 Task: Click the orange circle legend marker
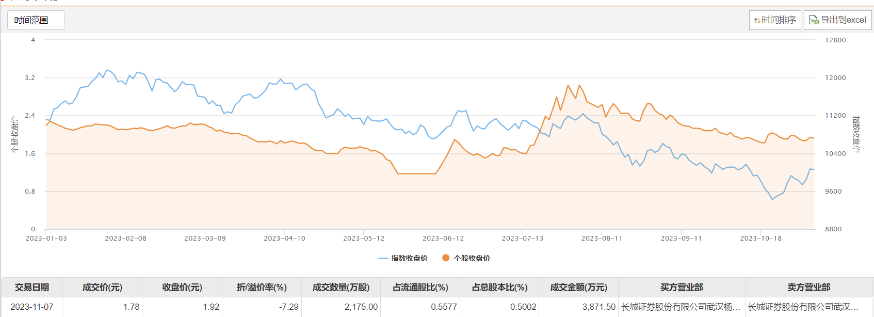(446, 258)
